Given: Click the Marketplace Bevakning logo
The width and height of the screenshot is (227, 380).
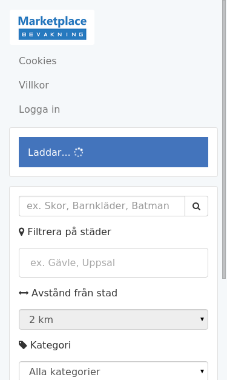Looking at the screenshot, I should tap(52, 27).
